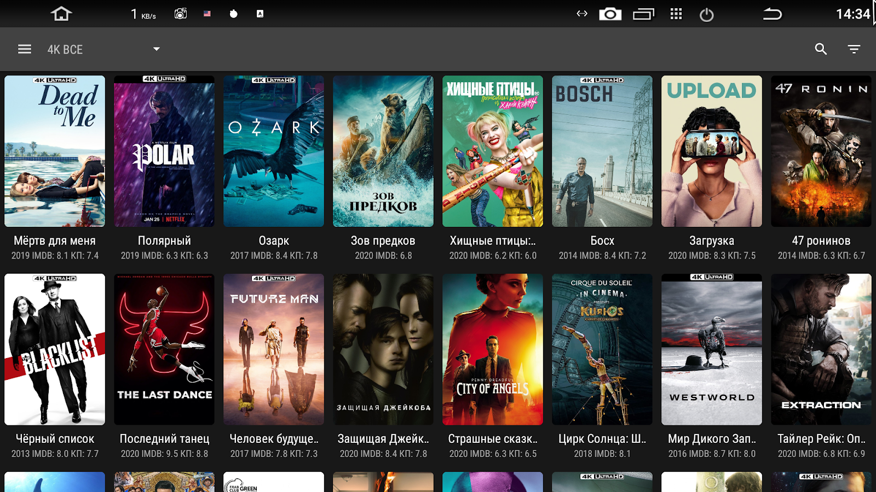Select the title 'Тайлер Рейк: Оп..'
Viewport: 876px width, 492px height.
pos(821,439)
